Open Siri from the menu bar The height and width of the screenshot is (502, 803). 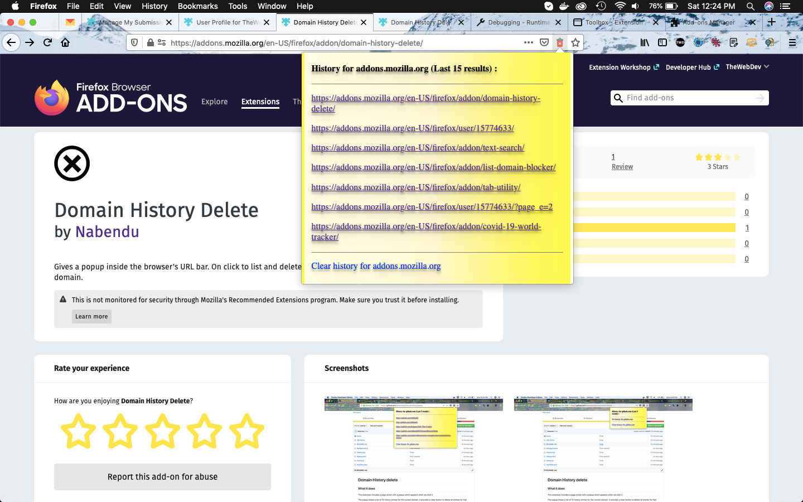click(x=769, y=6)
